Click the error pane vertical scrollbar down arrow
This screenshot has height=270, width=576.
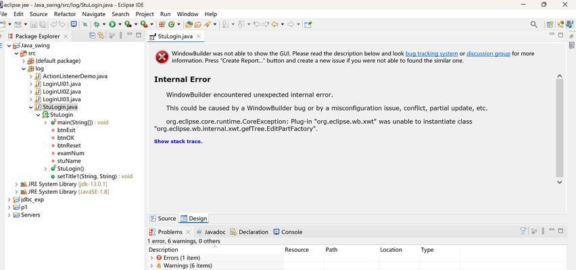point(560,182)
